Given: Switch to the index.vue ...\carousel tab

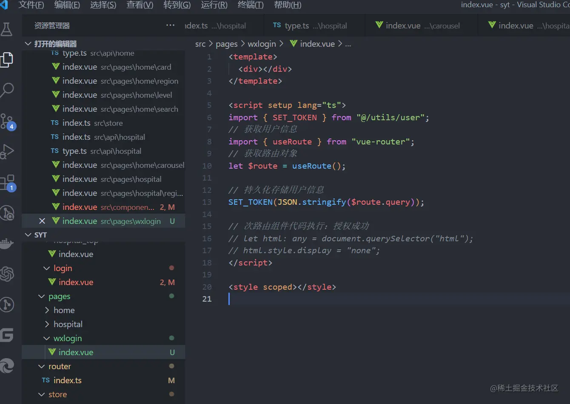Looking at the screenshot, I should pyautogui.click(x=422, y=25).
